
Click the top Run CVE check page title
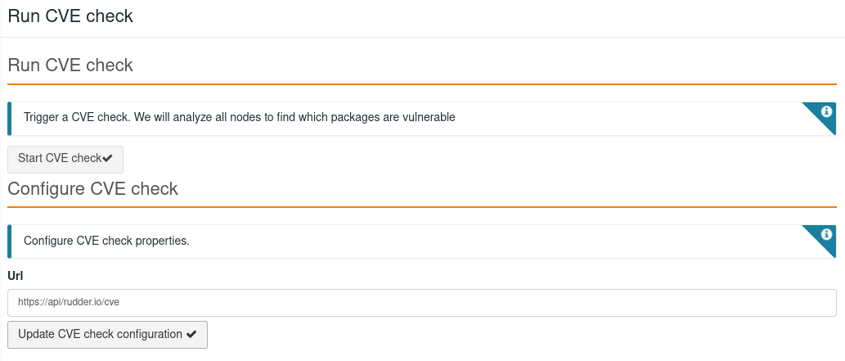coord(70,16)
